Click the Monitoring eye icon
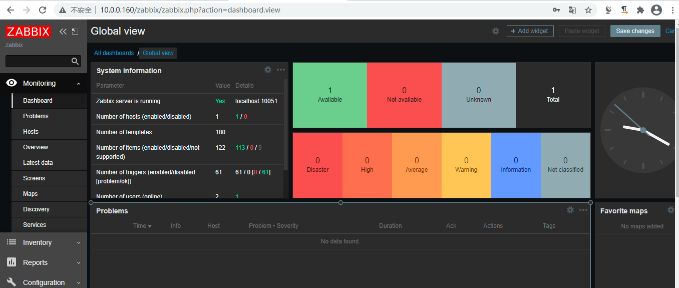 tap(12, 83)
